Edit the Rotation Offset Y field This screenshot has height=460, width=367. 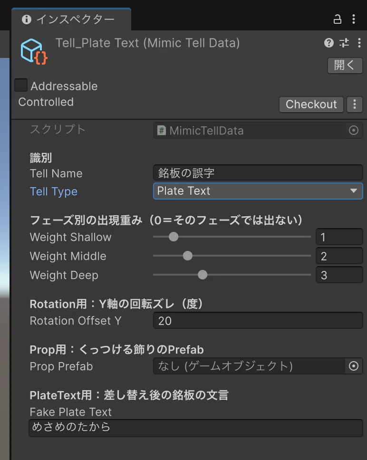point(258,321)
